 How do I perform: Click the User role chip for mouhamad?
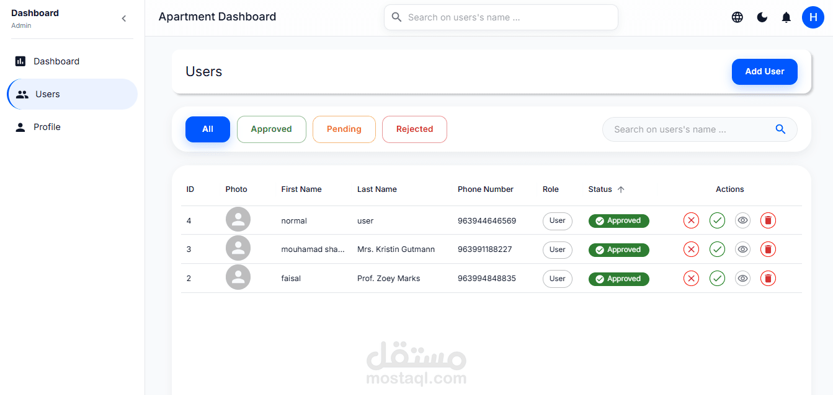[x=558, y=250]
